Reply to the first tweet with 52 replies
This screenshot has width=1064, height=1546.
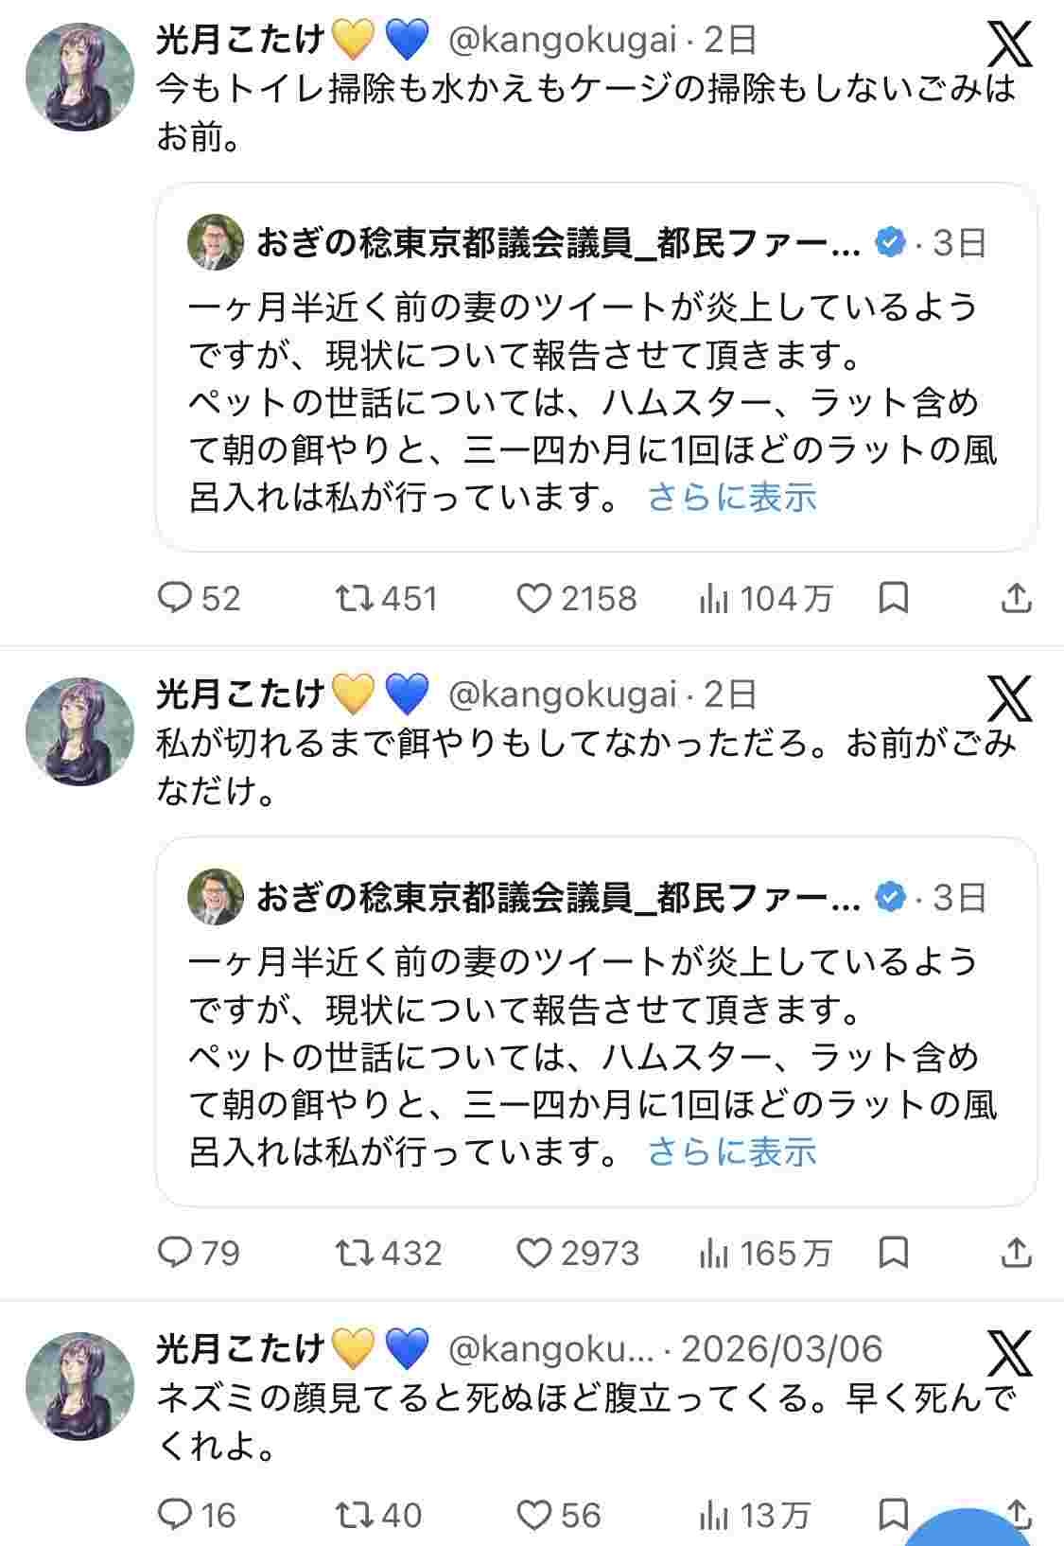point(175,598)
